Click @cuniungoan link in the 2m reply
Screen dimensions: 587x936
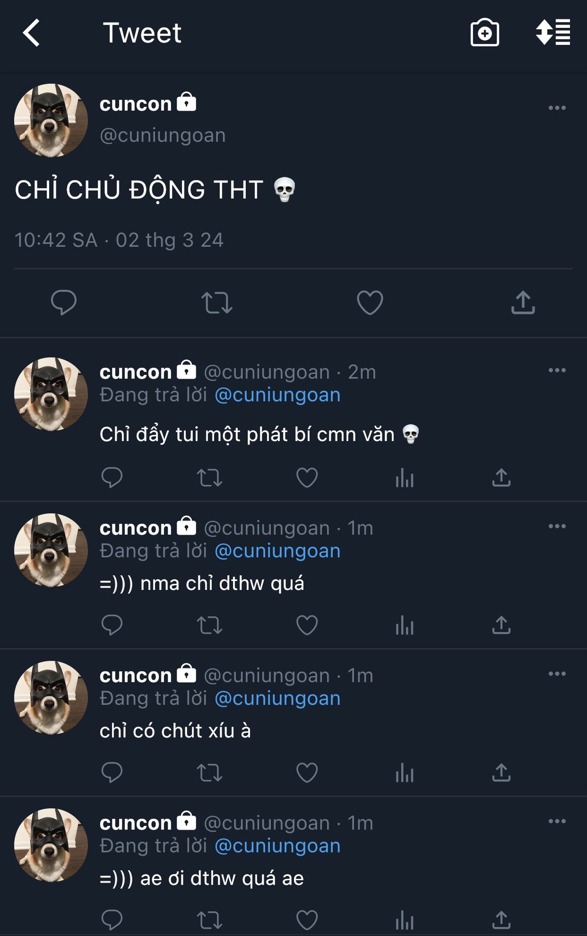[x=277, y=395]
